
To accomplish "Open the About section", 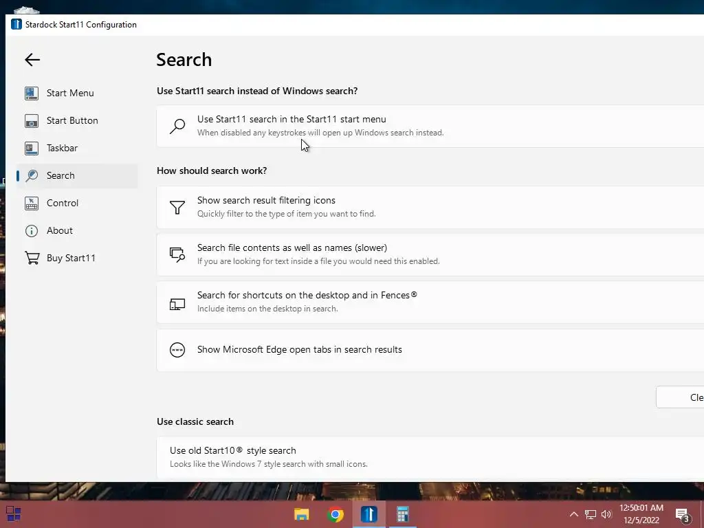I will (x=77, y=230).
